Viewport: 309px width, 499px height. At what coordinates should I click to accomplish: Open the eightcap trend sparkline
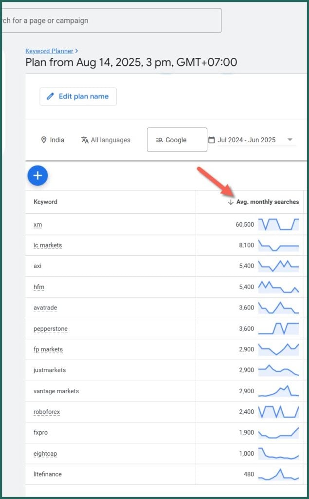(x=278, y=454)
